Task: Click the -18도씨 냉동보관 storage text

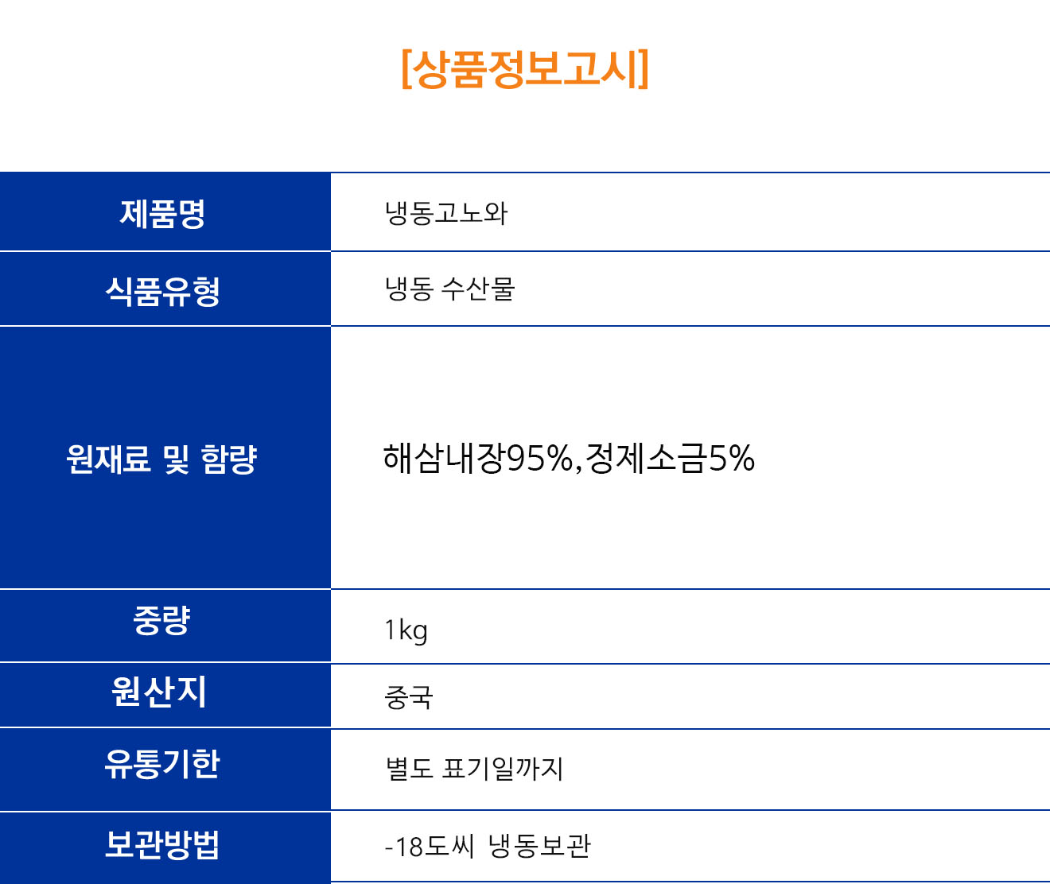Action: [488, 846]
